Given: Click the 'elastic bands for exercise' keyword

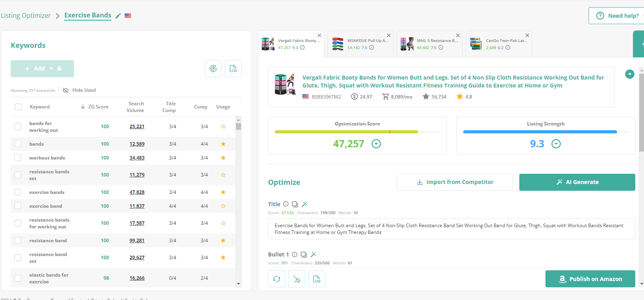Looking at the screenshot, I should tap(49, 278).
